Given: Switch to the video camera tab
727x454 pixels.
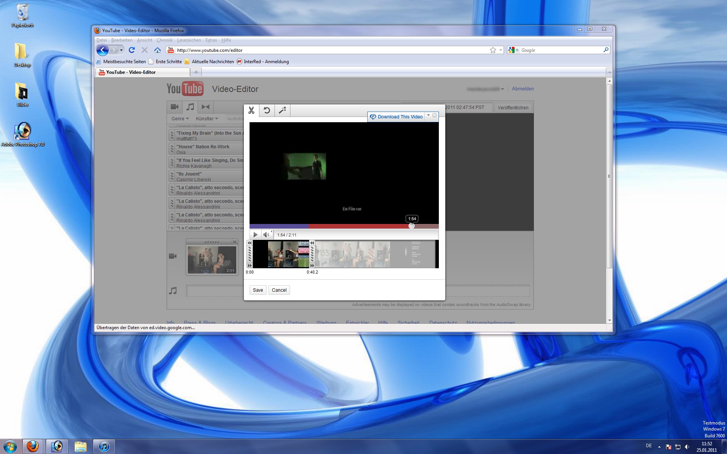Looking at the screenshot, I should (x=175, y=107).
